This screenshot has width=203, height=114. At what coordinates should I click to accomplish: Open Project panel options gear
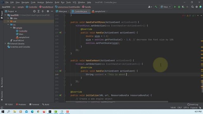click(x=48, y=11)
